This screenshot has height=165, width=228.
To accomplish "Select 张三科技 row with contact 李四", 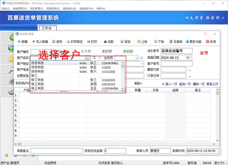I will click(76, 84).
